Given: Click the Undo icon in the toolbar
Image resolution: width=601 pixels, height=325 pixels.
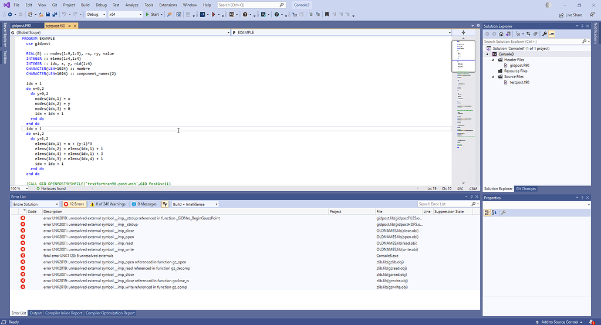Looking at the screenshot, I should (x=64, y=14).
